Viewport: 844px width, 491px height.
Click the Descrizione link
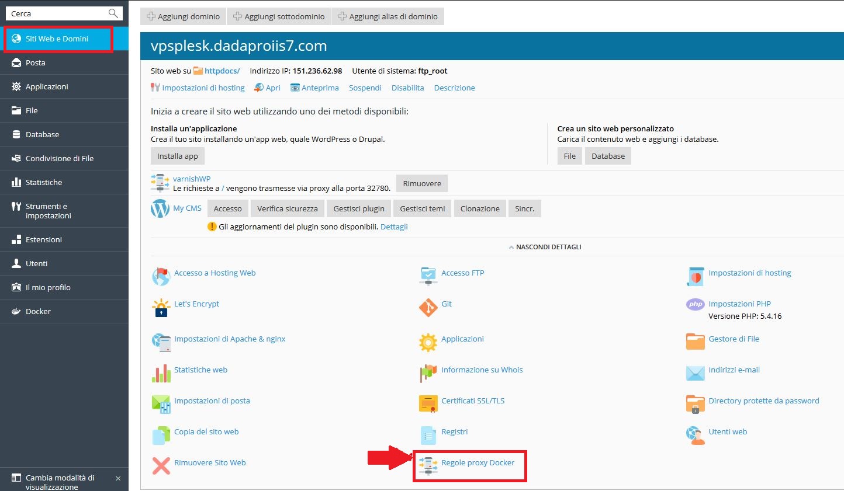455,88
